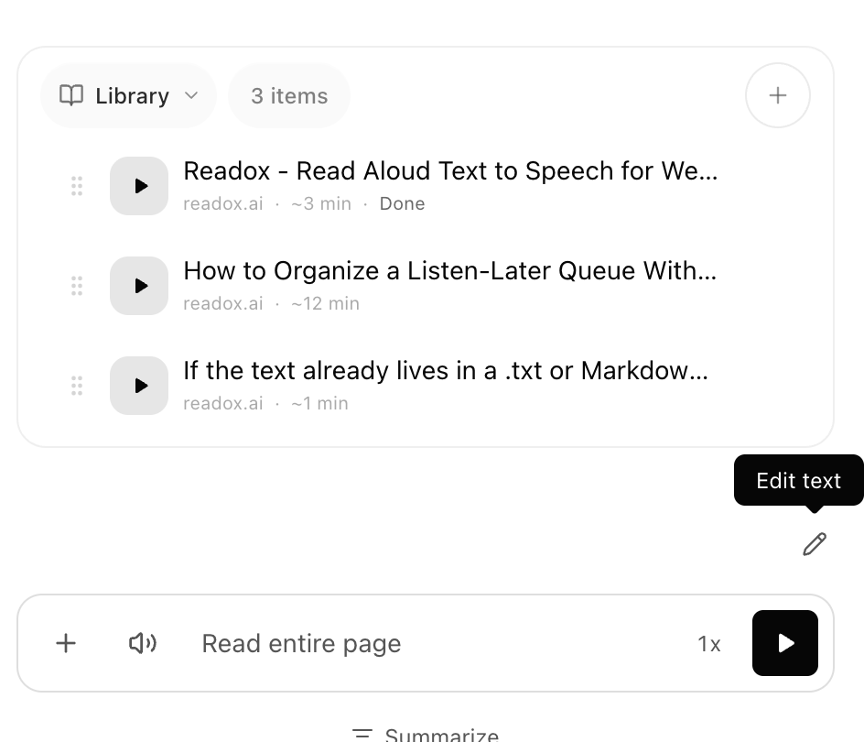Click the Summarize lines icon
The height and width of the screenshot is (742, 864).
click(362, 733)
